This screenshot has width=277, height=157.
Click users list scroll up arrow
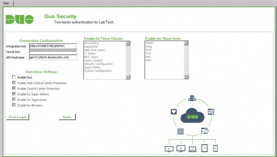pos(186,43)
